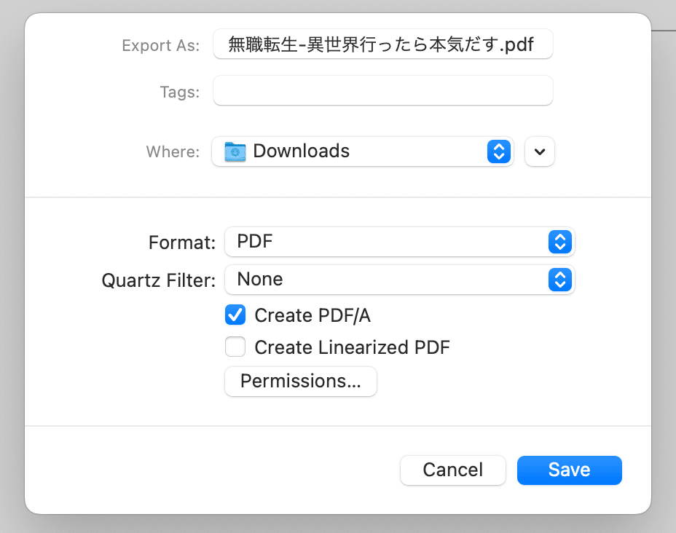Screen dimensions: 676x533
Task: Click blue up-down arrows in Quartz Filter field
Action: 560,280
